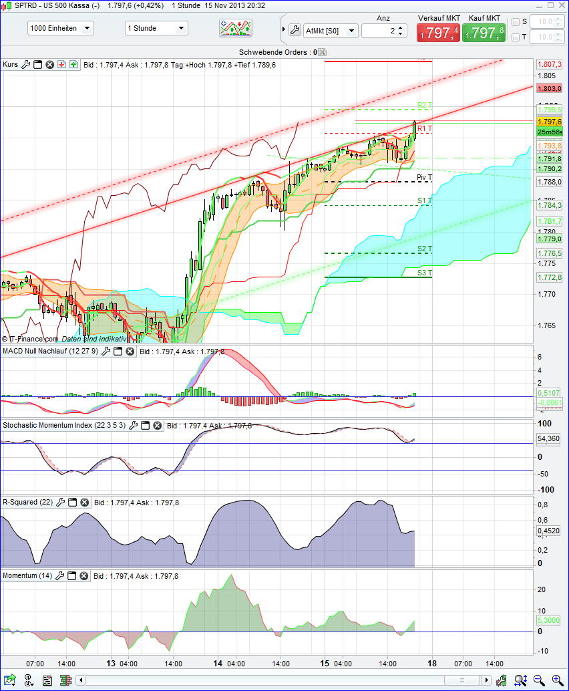569x691 pixels.
Task: Click the Verkauf MKT sell button
Action: click(437, 31)
